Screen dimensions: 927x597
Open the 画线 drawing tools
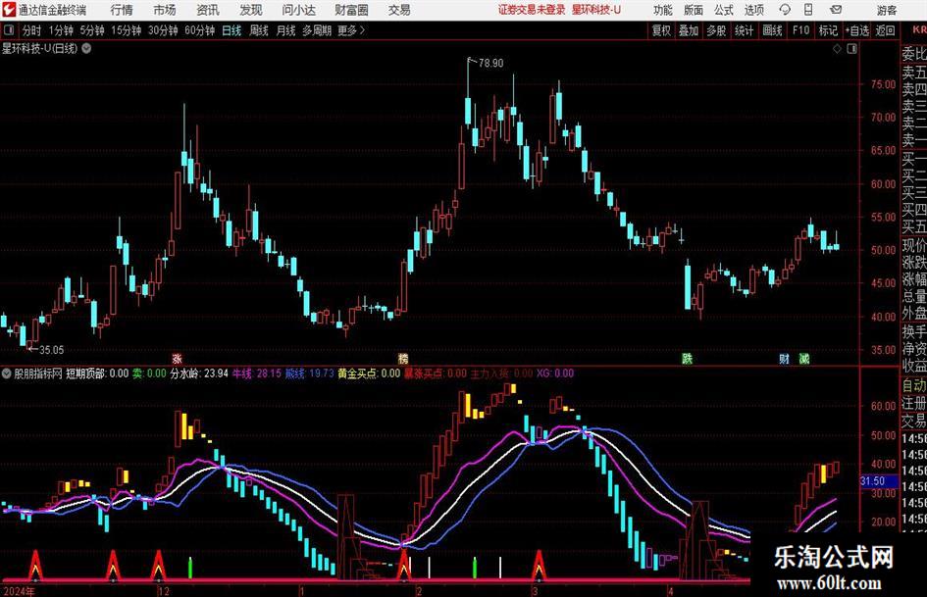(773, 30)
